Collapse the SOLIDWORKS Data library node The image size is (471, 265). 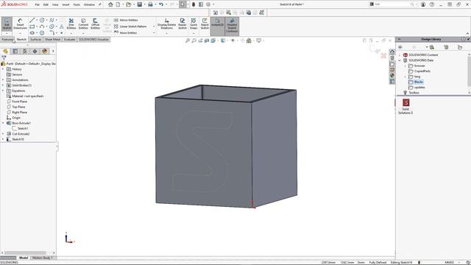coord(400,60)
